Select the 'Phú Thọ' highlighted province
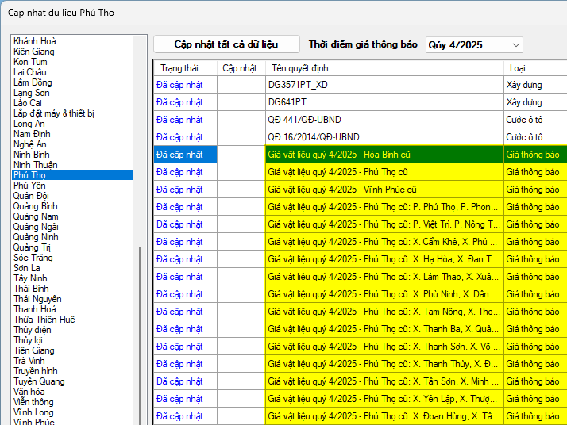This screenshot has width=567, height=425. coord(29,175)
